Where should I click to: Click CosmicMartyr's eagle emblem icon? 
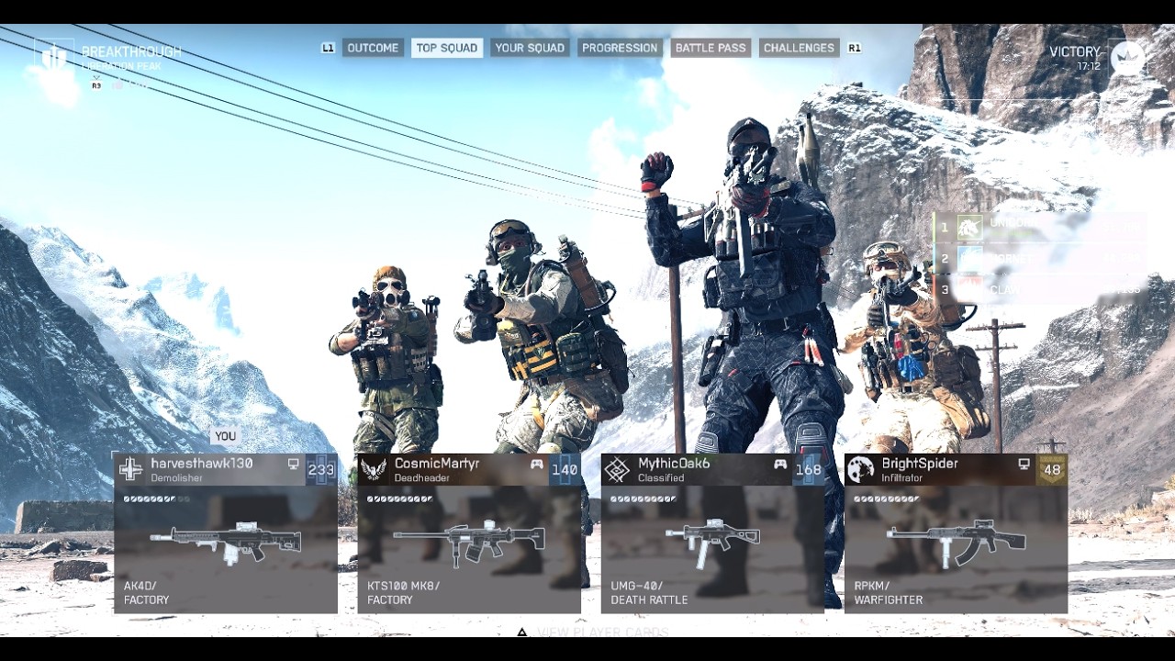click(x=375, y=469)
